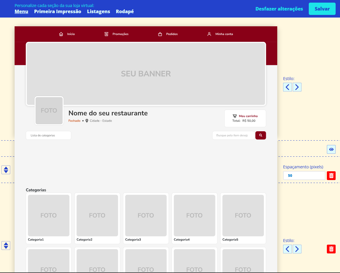Select the Categoria1 card
The height and width of the screenshot is (273, 340).
(48, 218)
